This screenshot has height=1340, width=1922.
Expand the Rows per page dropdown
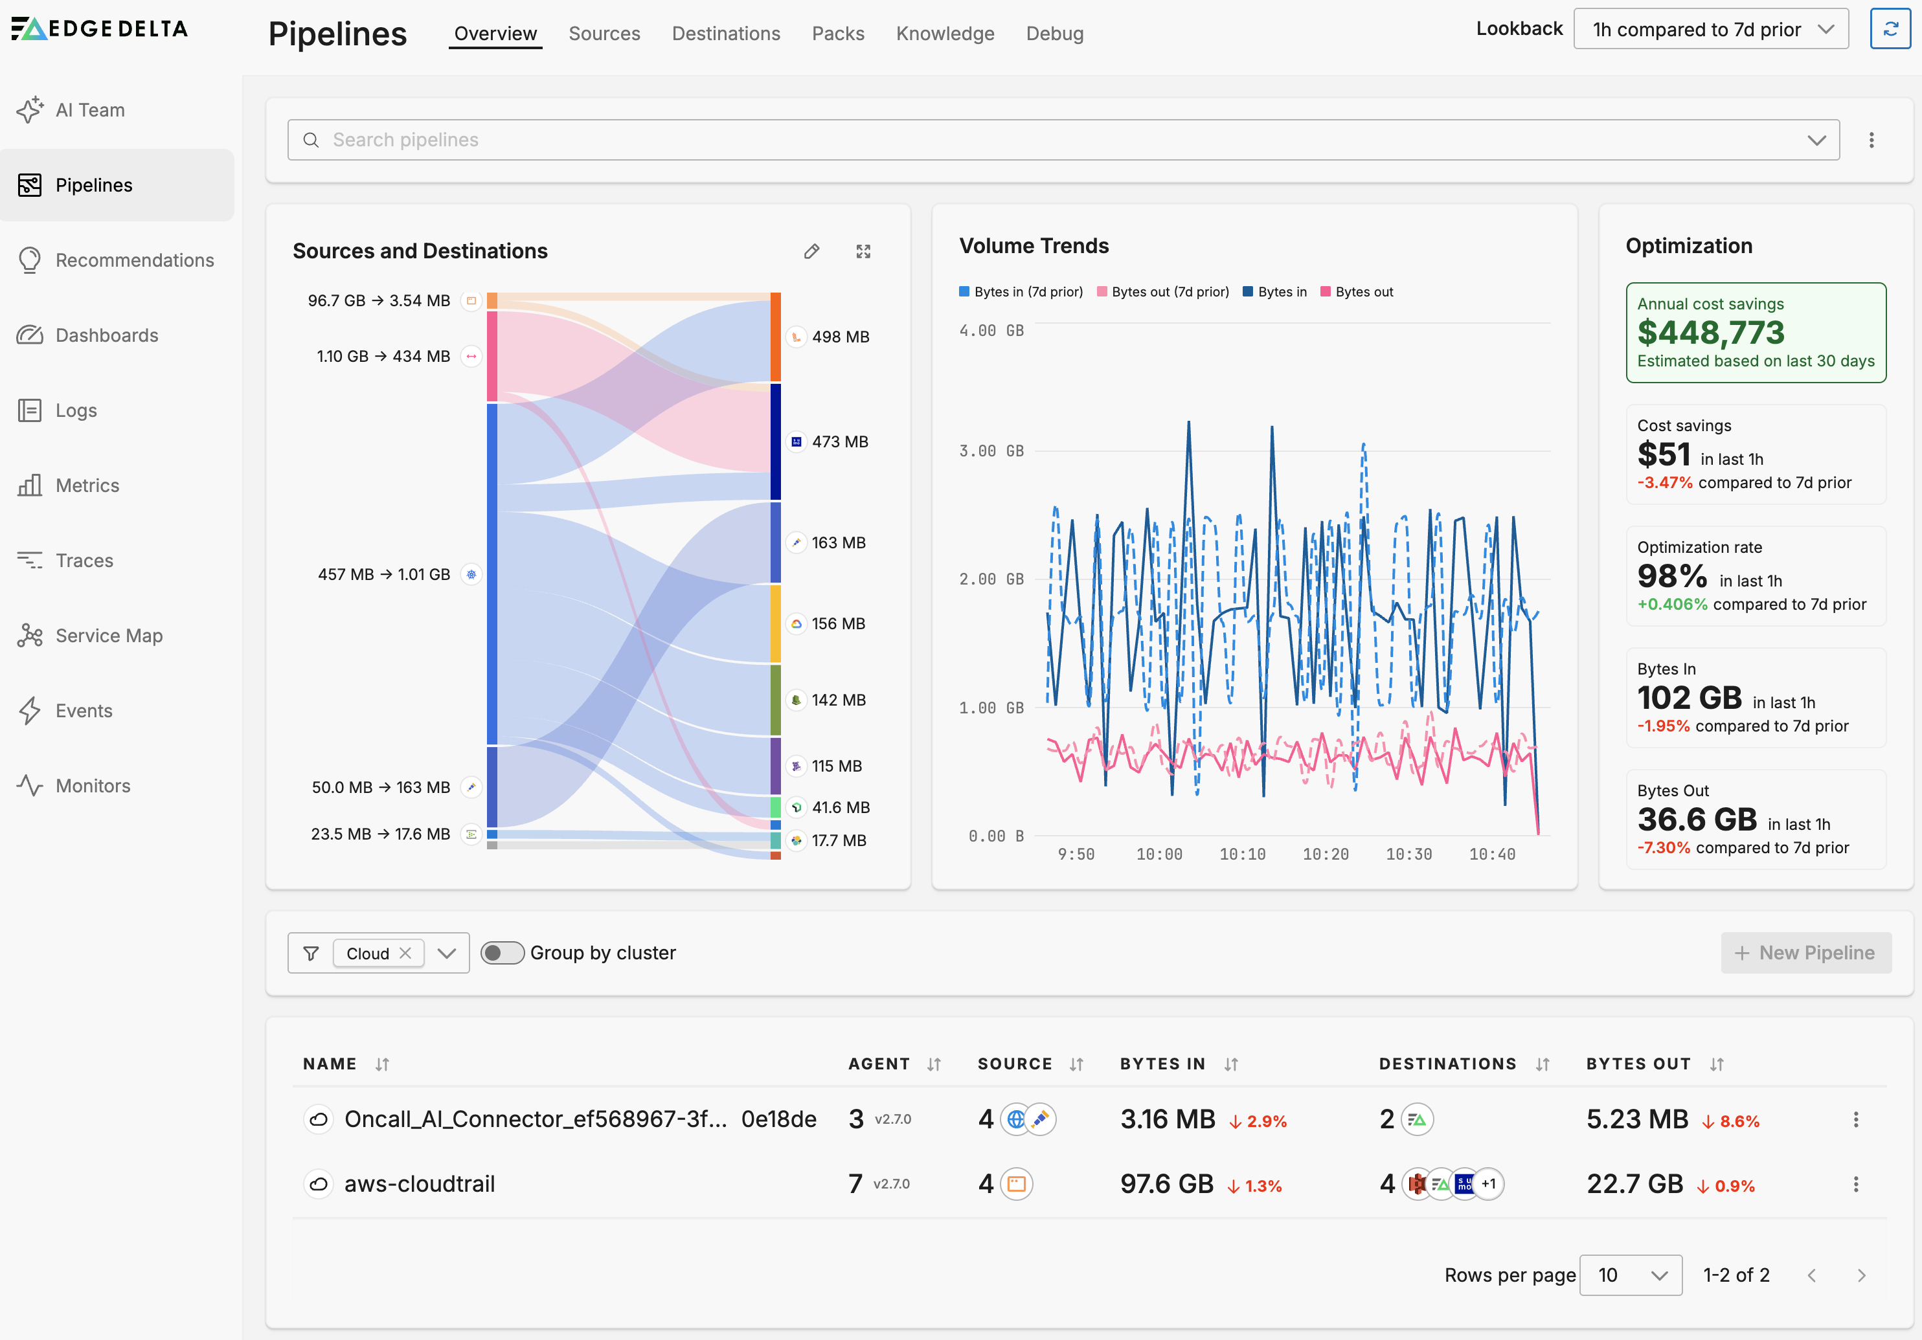(x=1630, y=1275)
